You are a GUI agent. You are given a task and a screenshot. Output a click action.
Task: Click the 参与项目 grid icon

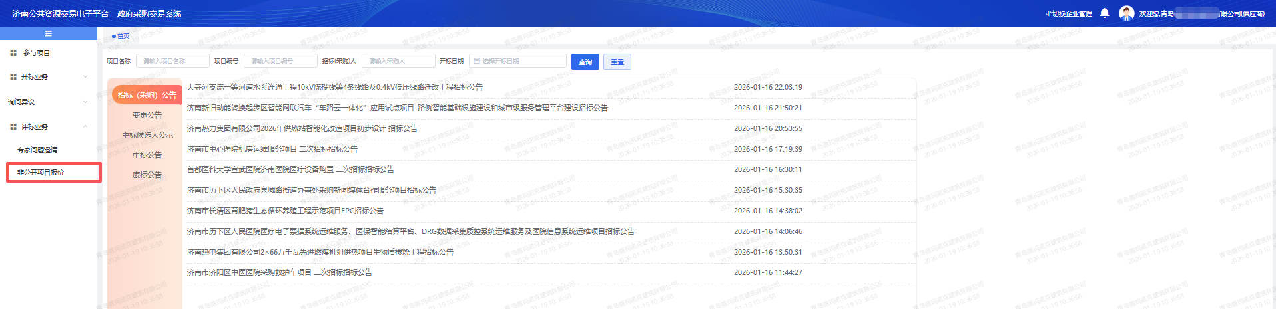[13, 52]
